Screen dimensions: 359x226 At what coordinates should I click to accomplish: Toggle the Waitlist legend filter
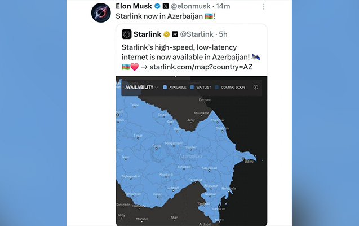(x=201, y=88)
